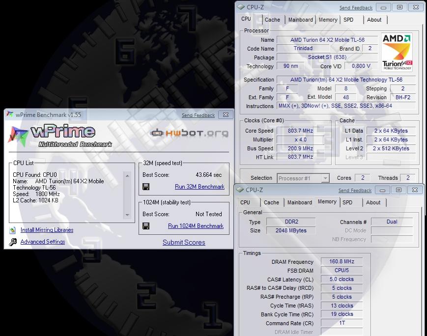Click the floppy save icon under 32M speed test
427x336 pixels.
146,187
